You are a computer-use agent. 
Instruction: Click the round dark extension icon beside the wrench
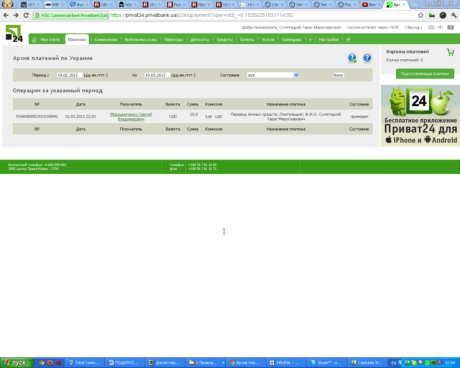[443, 15]
